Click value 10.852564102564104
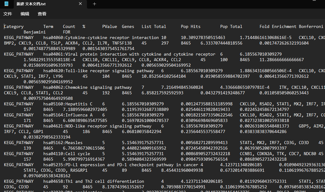The image size is (325, 192). point(164,76)
